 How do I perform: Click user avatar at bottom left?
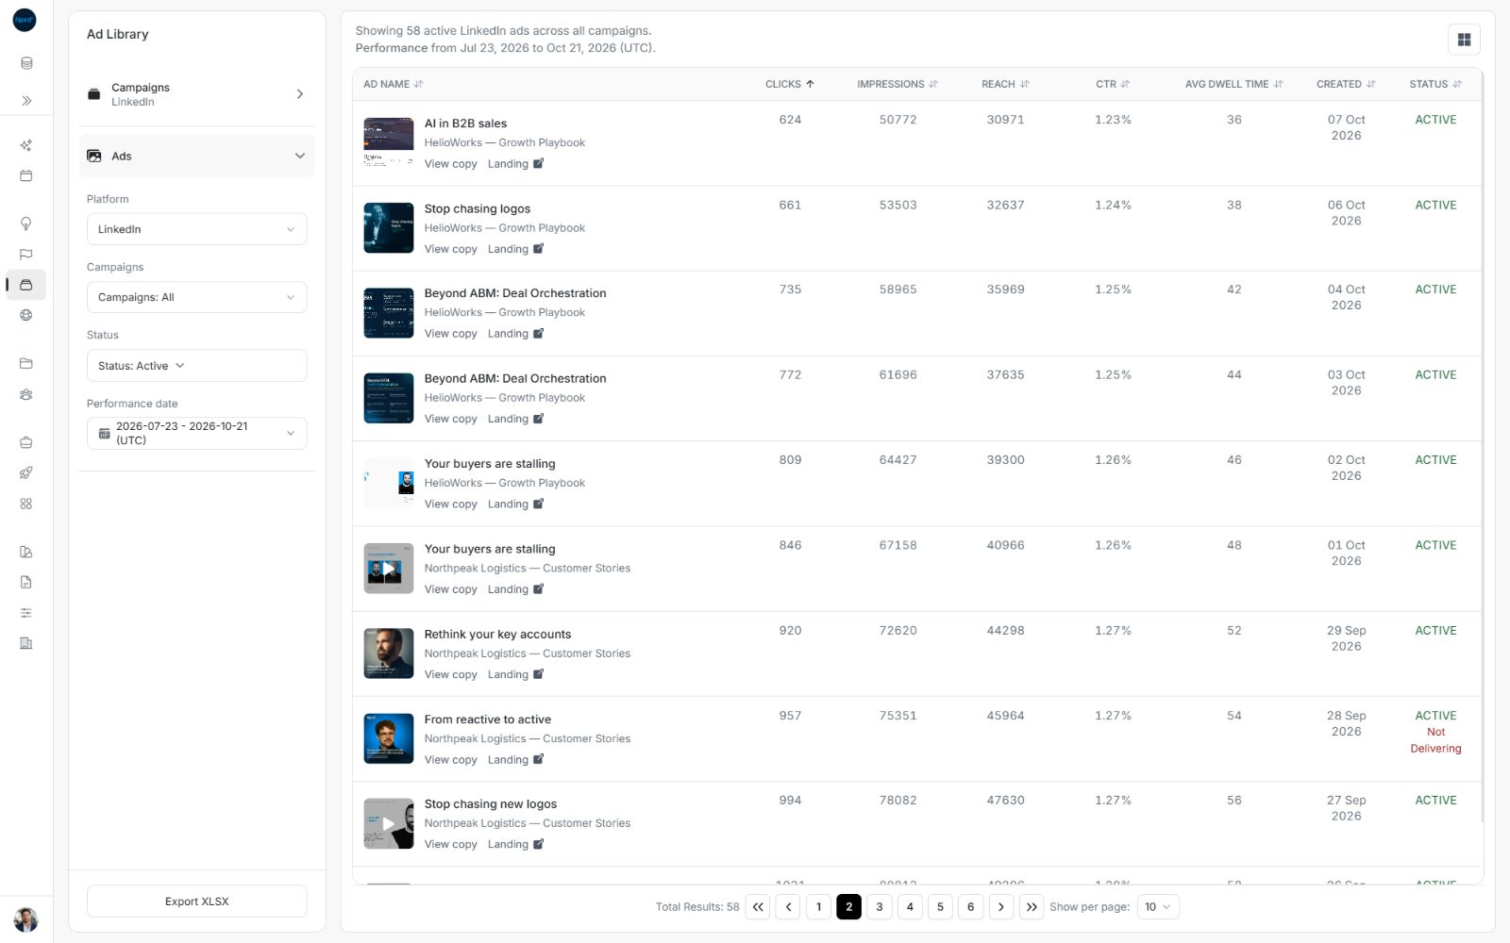click(x=25, y=919)
